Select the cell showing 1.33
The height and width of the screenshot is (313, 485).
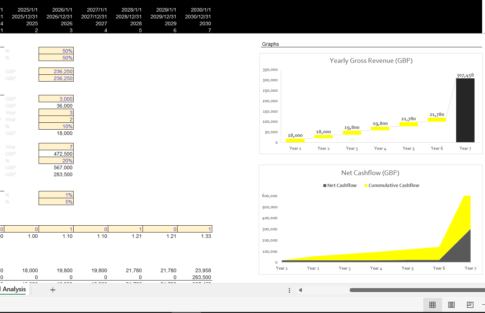pos(195,236)
